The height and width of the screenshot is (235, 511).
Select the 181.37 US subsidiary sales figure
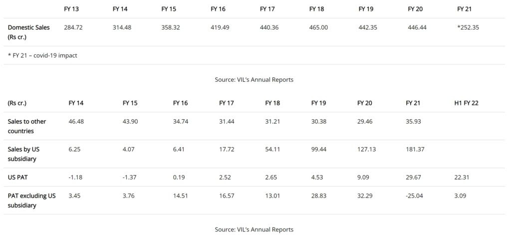[x=416, y=150]
